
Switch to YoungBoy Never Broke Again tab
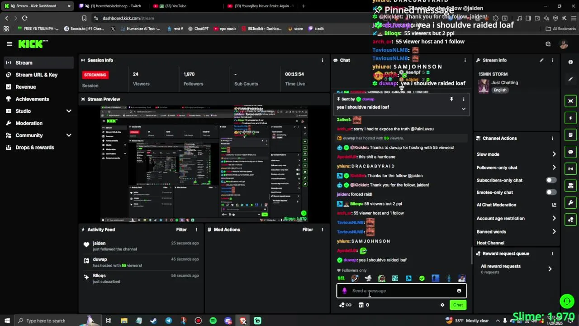(x=260, y=6)
